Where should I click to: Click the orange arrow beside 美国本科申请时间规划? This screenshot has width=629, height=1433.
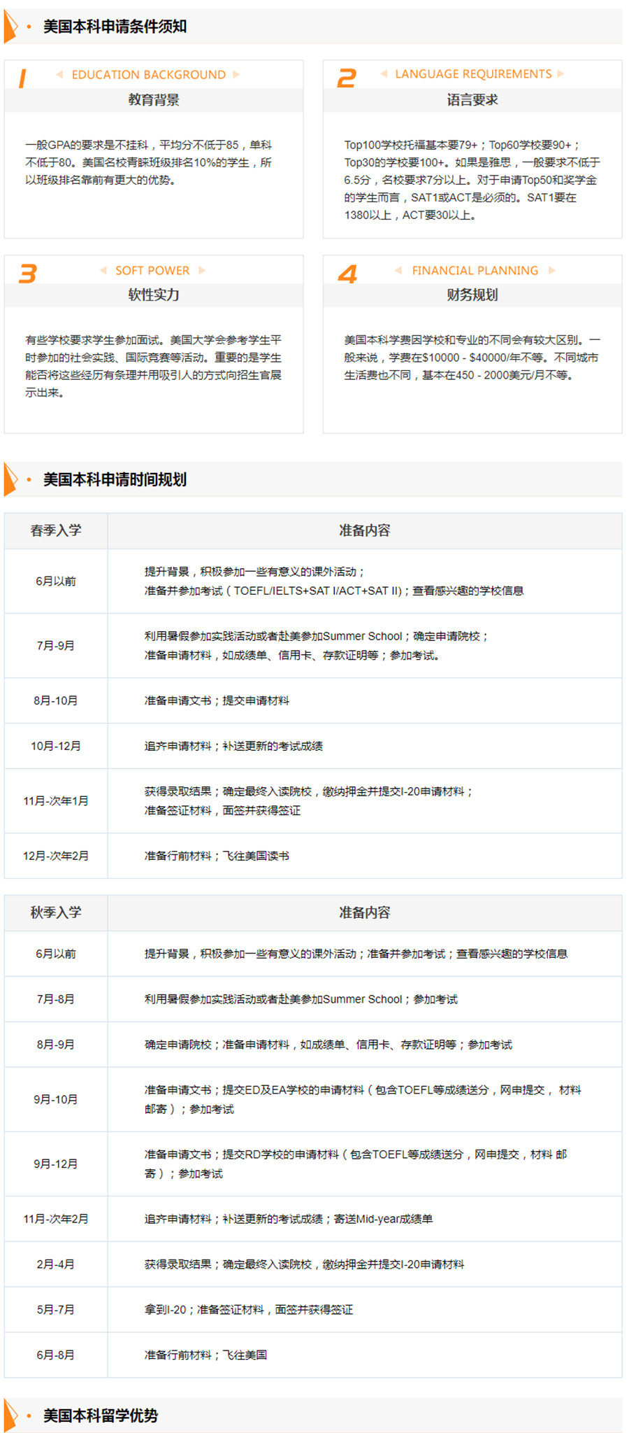click(x=10, y=479)
